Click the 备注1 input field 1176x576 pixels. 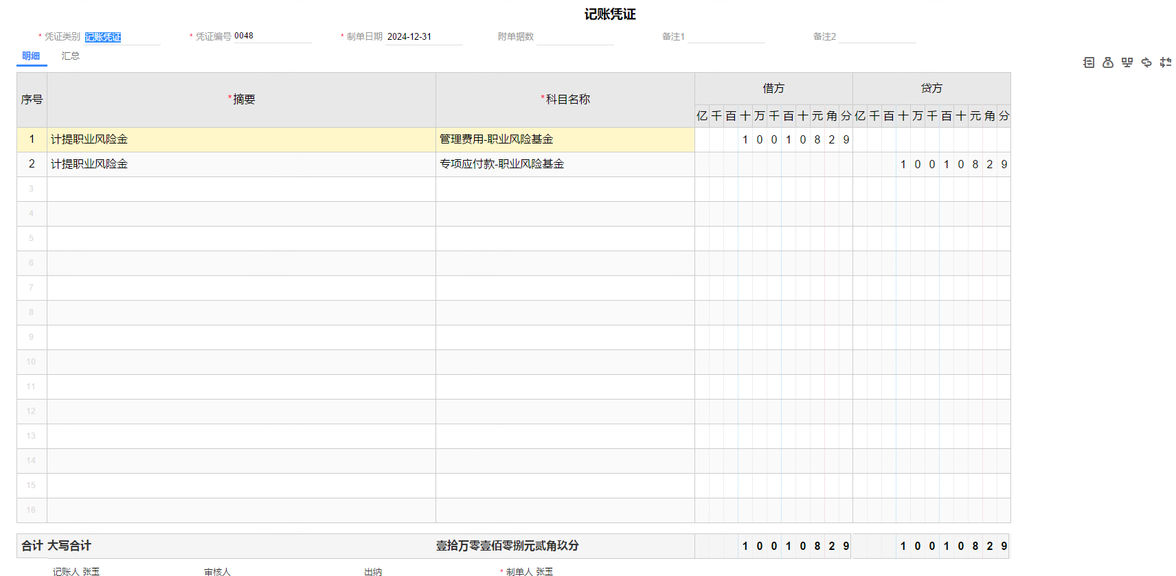pyautogui.click(x=725, y=37)
